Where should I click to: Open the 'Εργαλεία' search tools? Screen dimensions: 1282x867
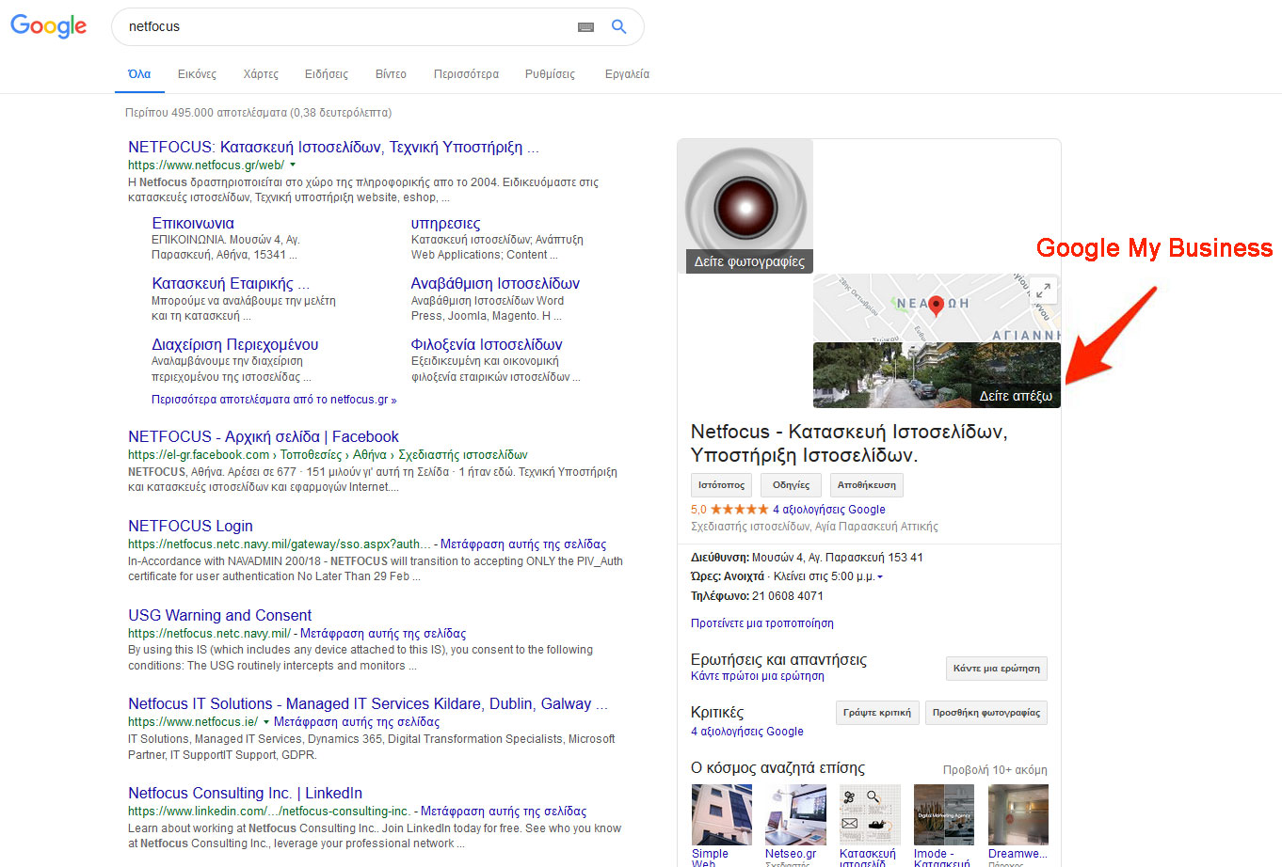click(x=627, y=74)
